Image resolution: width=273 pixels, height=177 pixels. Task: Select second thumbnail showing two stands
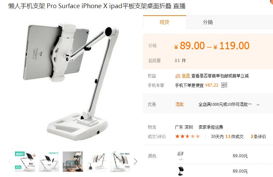point(49,162)
